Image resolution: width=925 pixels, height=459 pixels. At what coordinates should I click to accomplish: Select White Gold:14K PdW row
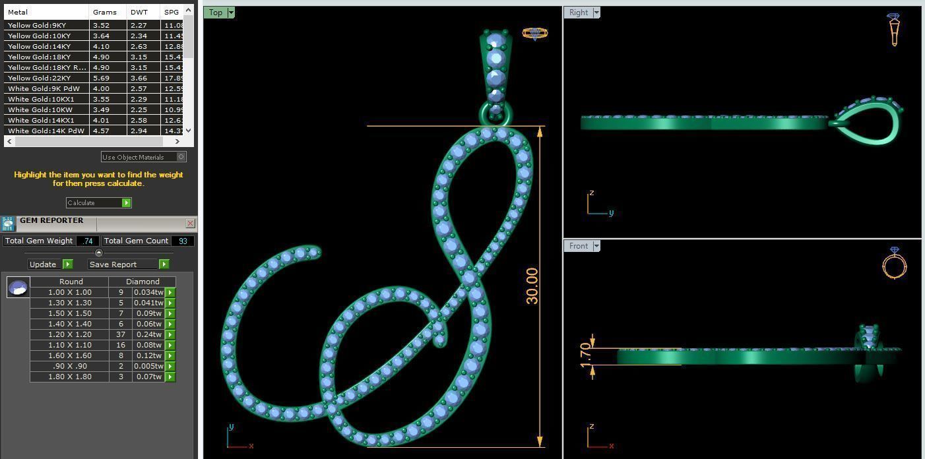[x=94, y=131]
